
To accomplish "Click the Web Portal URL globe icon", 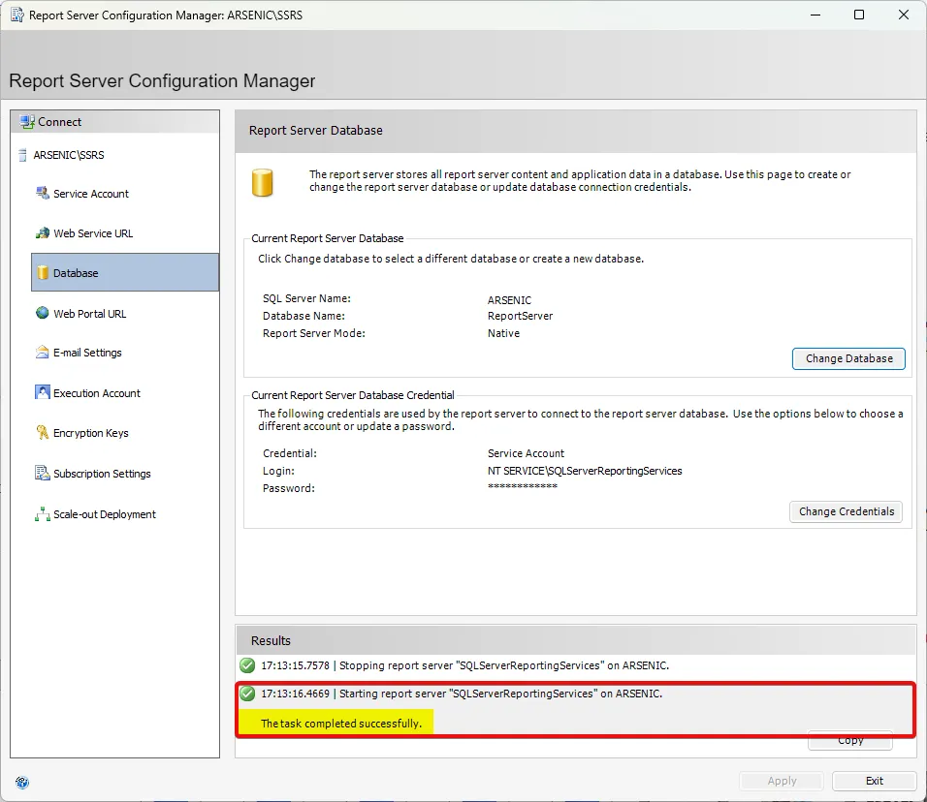I will [x=42, y=313].
